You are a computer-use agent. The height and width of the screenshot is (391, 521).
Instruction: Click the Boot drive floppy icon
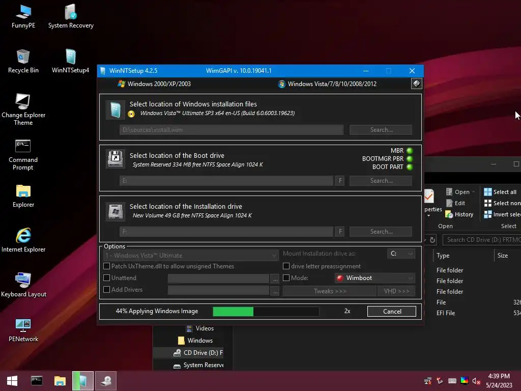point(115,159)
